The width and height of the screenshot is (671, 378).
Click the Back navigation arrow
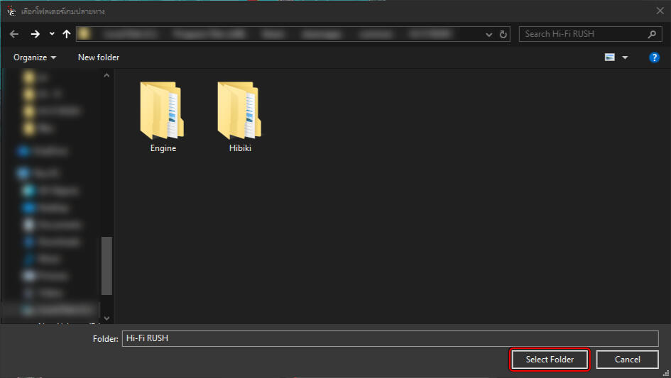[14, 34]
